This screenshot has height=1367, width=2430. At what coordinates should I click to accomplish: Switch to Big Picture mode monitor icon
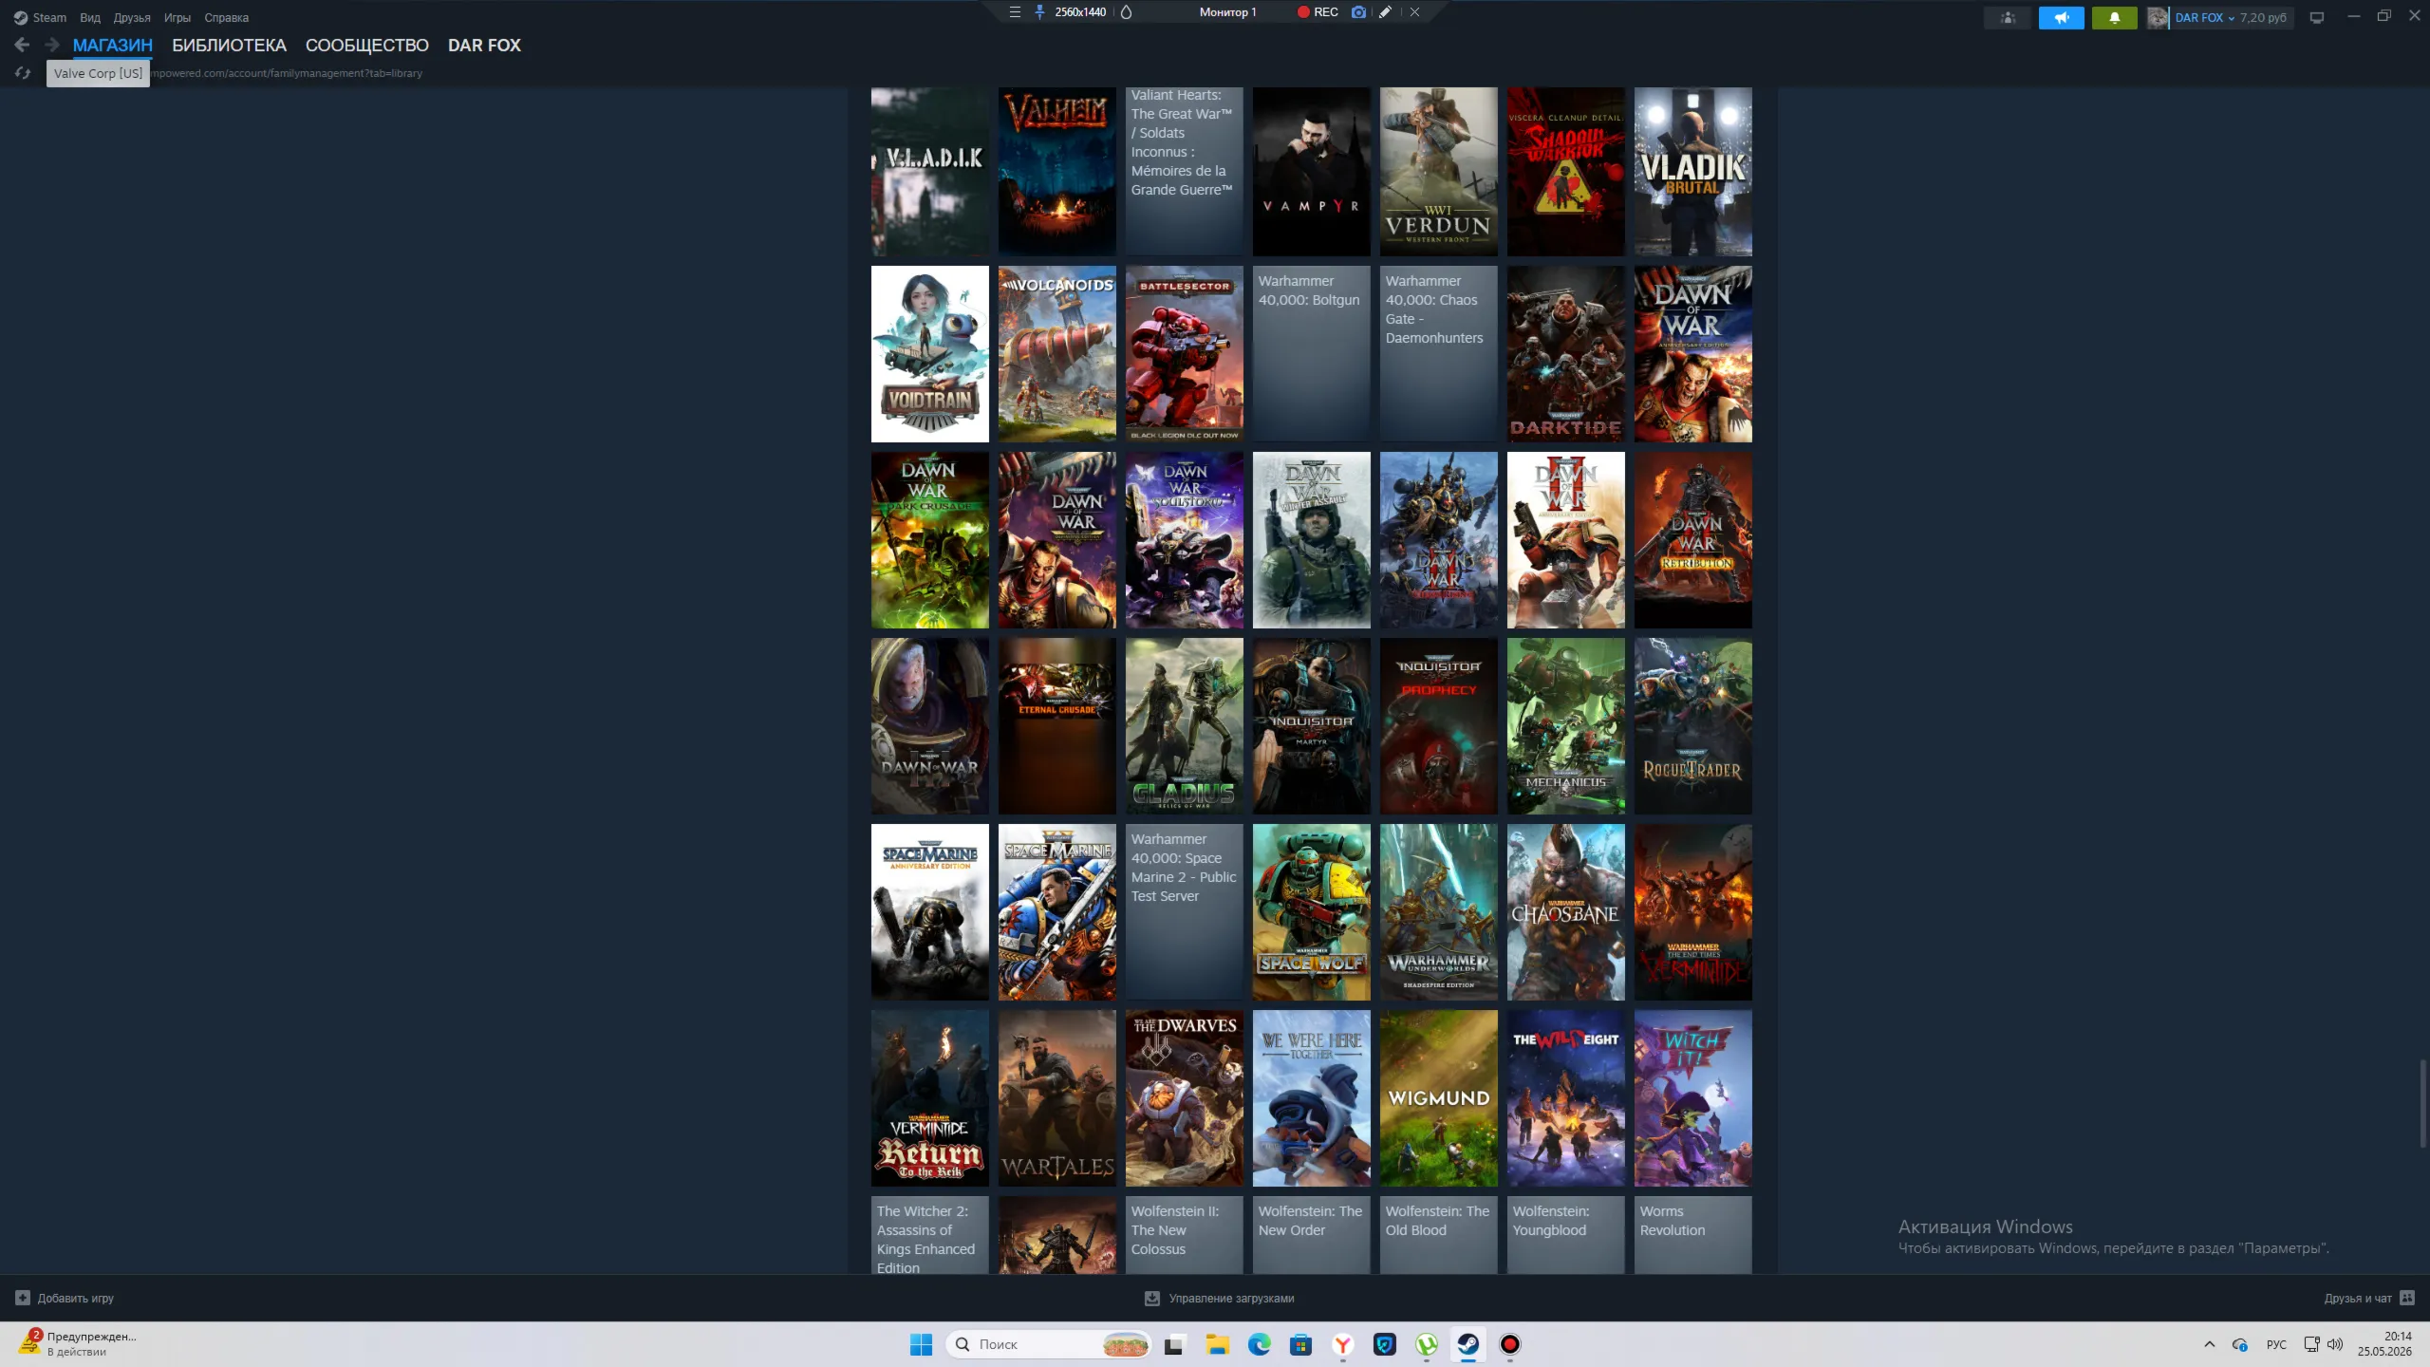(2317, 17)
